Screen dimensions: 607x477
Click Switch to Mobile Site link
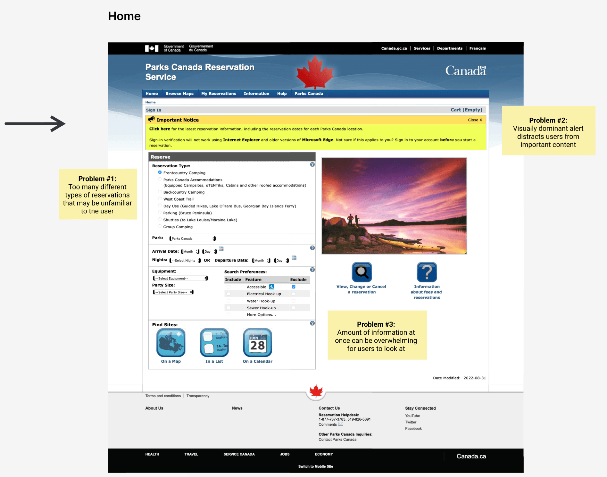(316, 466)
